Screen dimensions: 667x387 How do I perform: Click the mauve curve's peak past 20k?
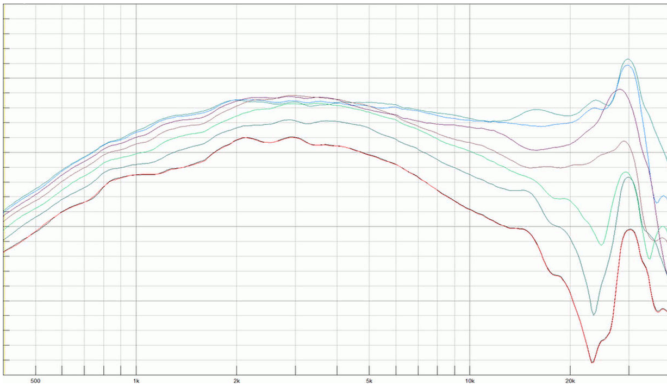pyautogui.click(x=624, y=141)
